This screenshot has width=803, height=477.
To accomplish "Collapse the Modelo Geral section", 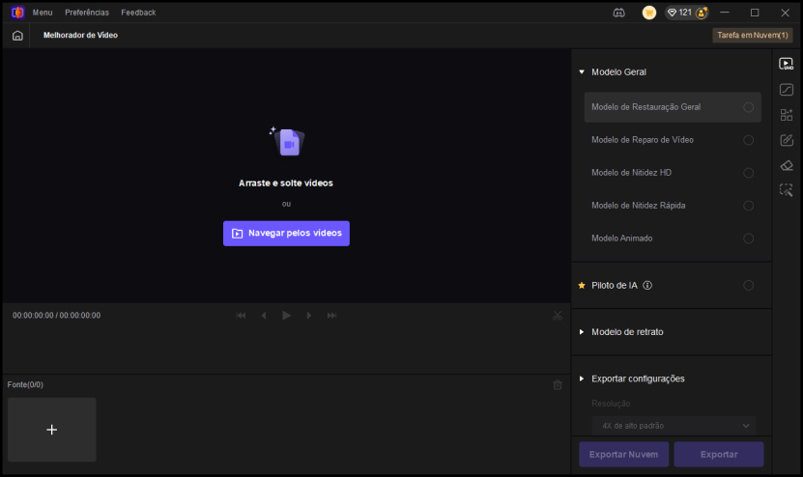I will (582, 72).
